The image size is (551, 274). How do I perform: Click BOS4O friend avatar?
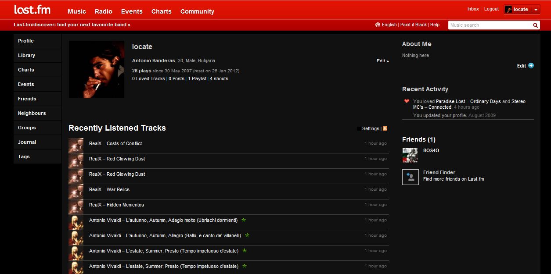[x=410, y=155]
